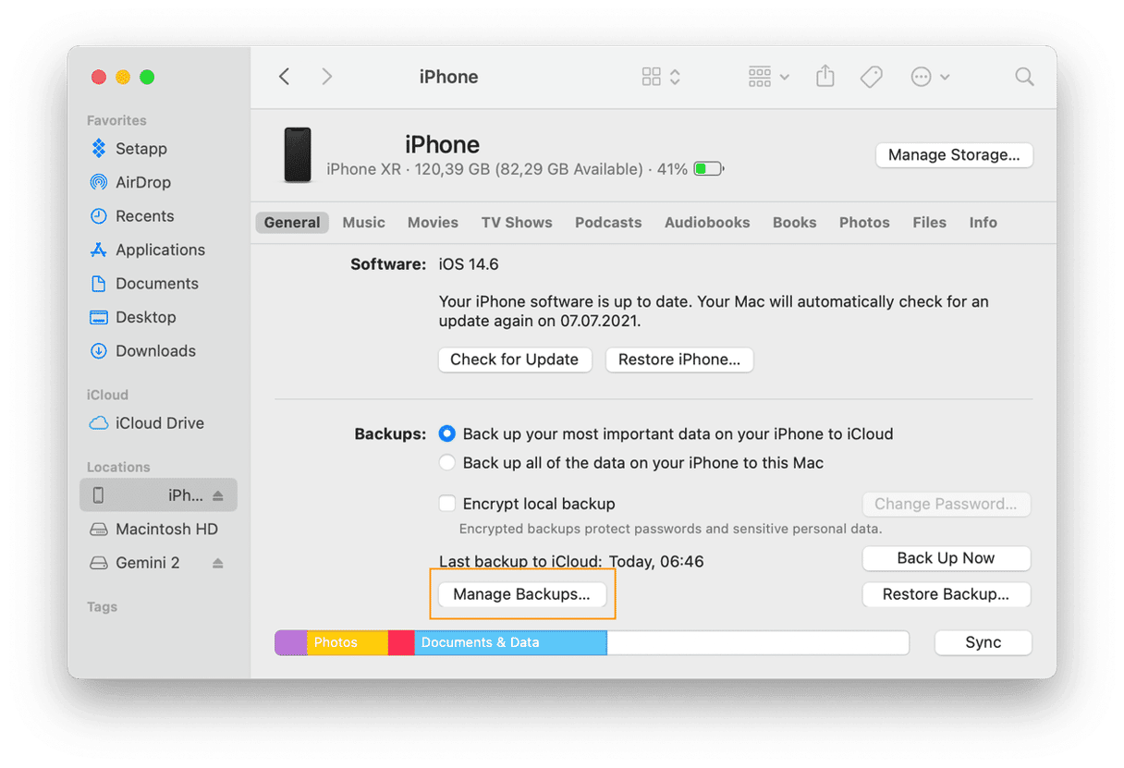Switch to the Photos tab
Image resolution: width=1124 pixels, height=768 pixels.
(864, 223)
